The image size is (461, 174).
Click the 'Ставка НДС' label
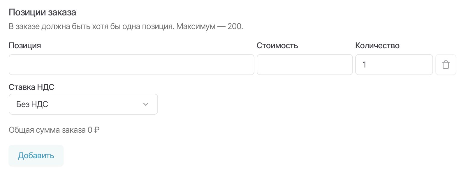(31, 87)
